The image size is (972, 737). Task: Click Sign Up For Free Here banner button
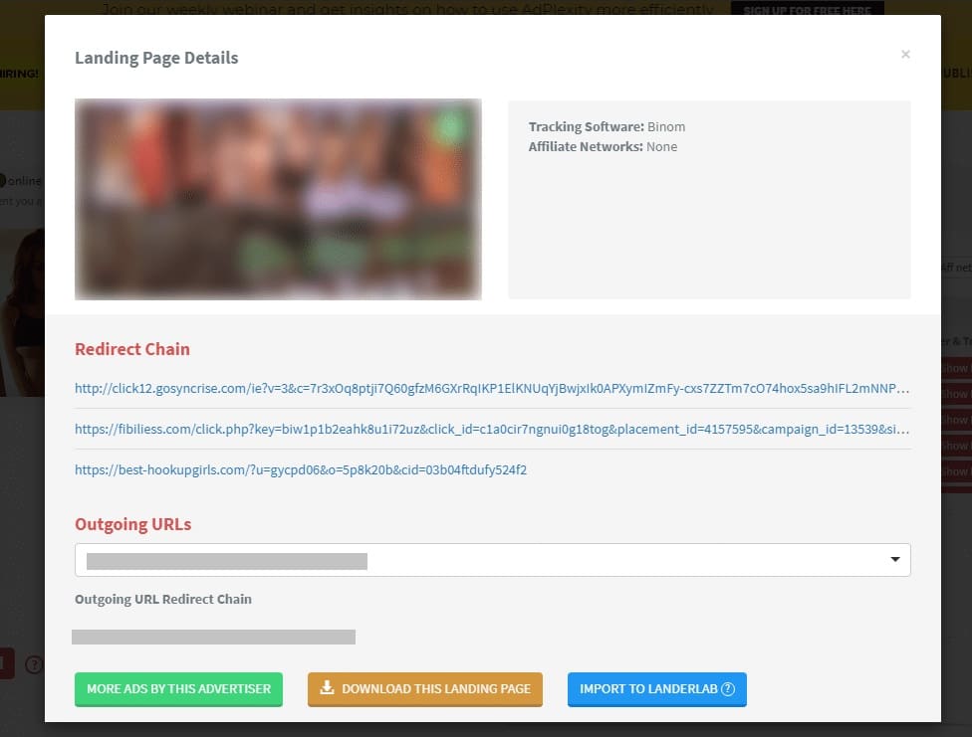[807, 11]
